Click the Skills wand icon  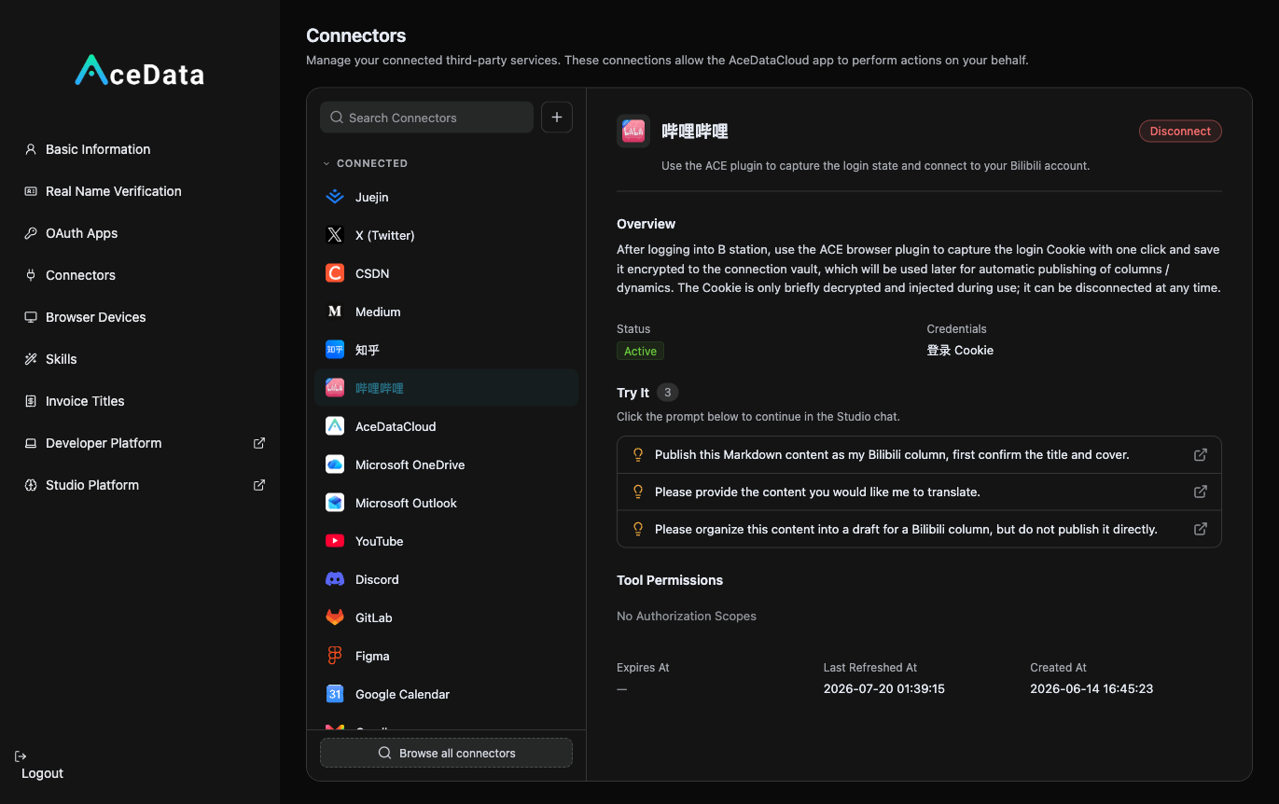tap(31, 359)
